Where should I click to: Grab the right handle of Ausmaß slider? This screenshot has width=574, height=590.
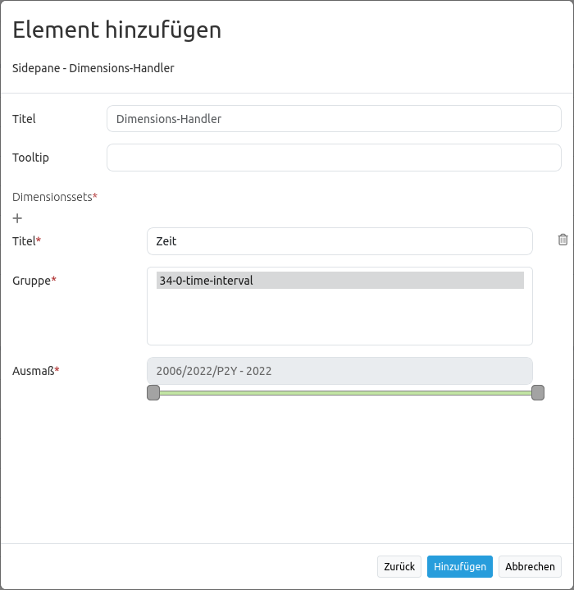538,393
